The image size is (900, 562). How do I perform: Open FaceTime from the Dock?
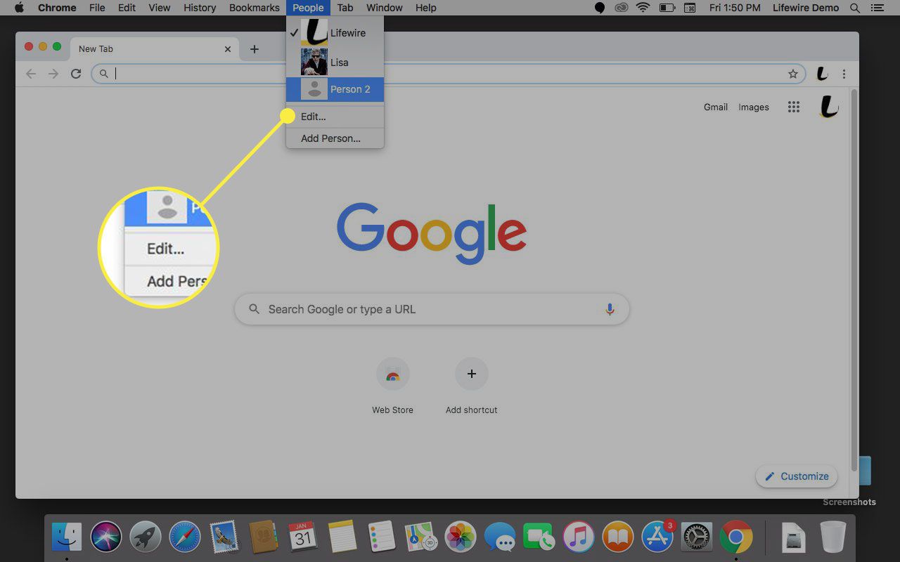(x=539, y=538)
